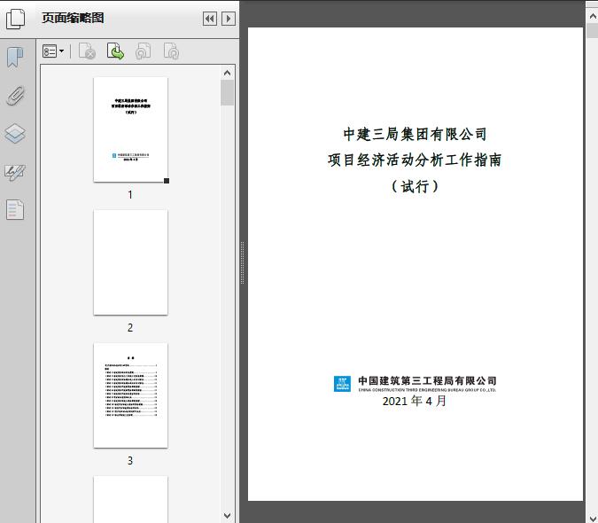Click the right arrow panel button
The width and height of the screenshot is (598, 523).
[x=229, y=19]
